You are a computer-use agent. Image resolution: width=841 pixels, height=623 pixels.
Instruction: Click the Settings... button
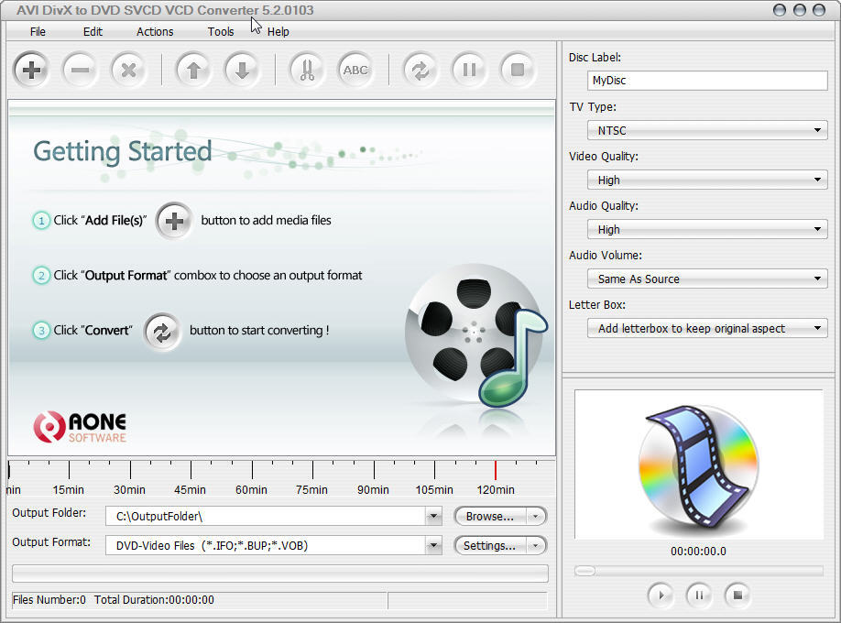pyautogui.click(x=490, y=546)
